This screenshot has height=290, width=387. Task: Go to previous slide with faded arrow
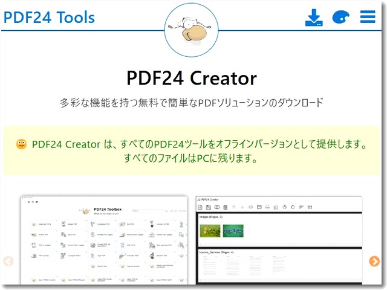pyautogui.click(x=8, y=261)
